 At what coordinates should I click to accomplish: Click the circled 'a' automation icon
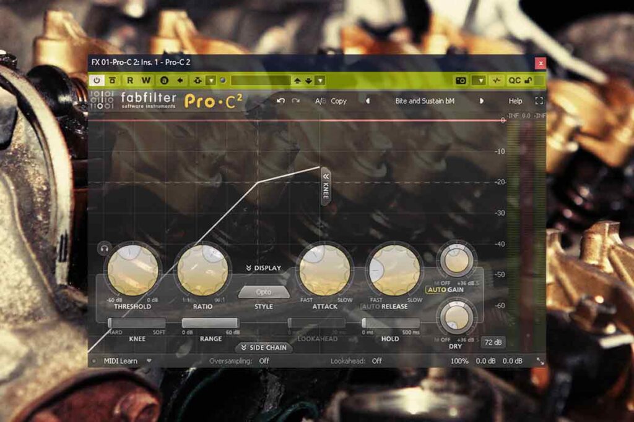[x=164, y=80]
